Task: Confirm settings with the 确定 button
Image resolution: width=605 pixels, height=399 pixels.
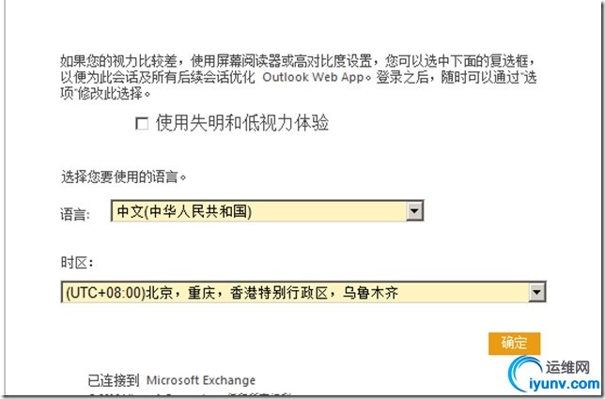Action: point(514,343)
